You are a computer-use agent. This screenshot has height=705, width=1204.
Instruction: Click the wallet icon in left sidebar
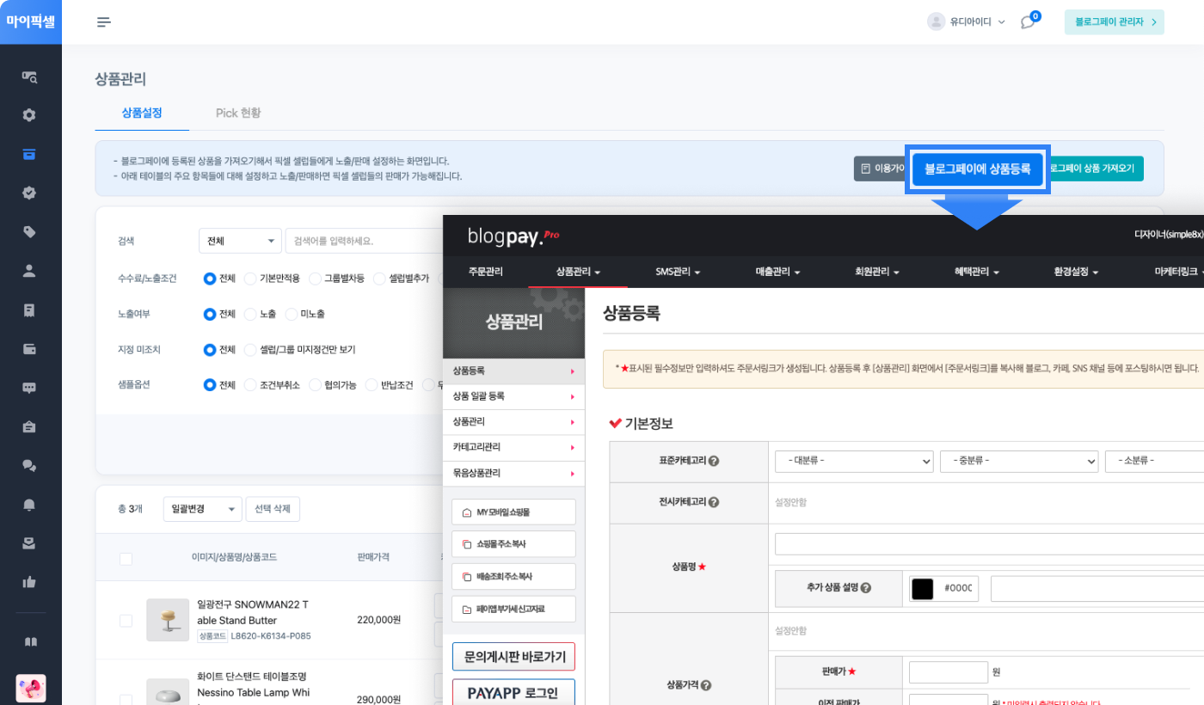[x=30, y=349]
